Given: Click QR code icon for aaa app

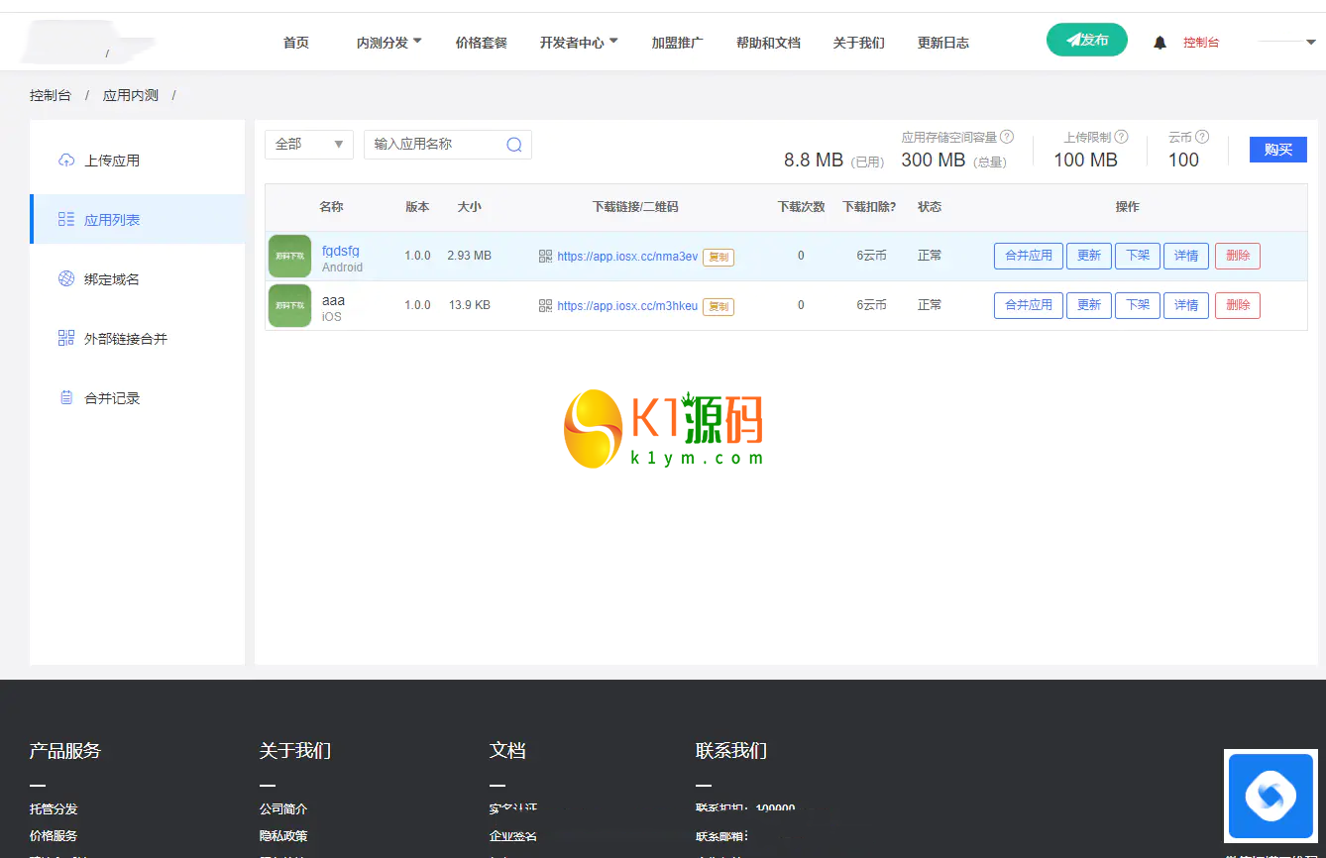Looking at the screenshot, I should 545,306.
